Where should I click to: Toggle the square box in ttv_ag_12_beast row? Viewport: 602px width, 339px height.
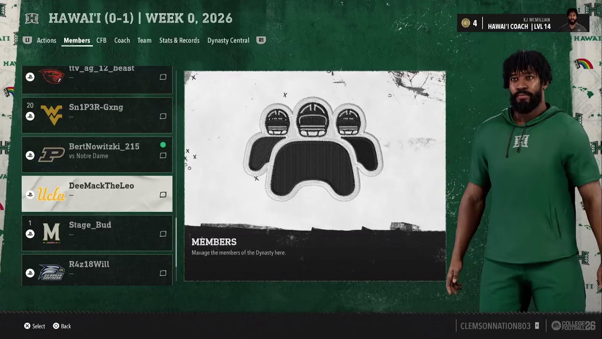[163, 77]
